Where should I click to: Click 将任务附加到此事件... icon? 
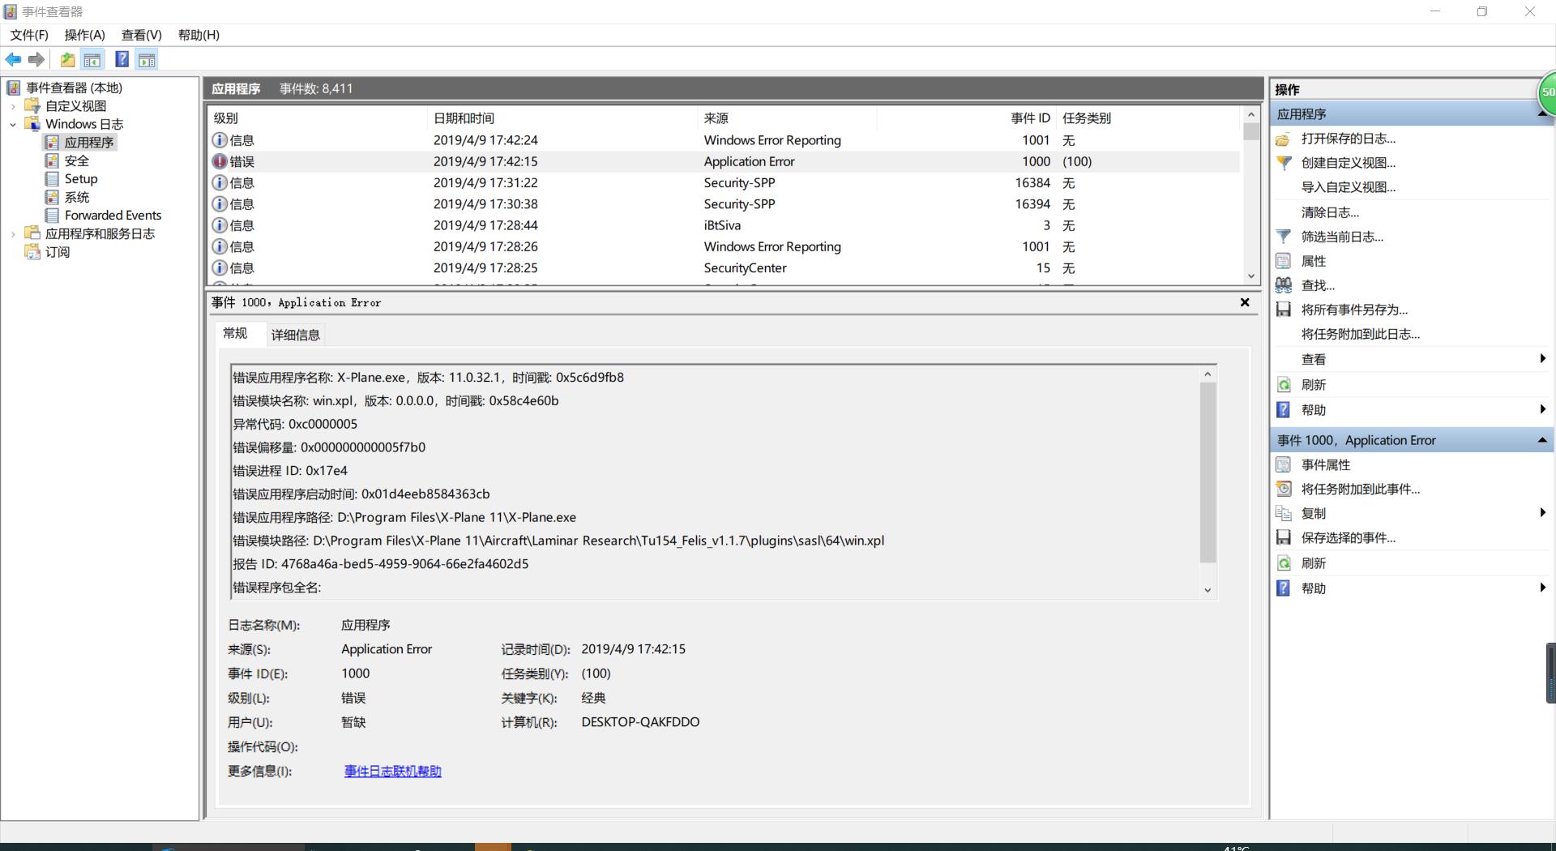(x=1284, y=489)
